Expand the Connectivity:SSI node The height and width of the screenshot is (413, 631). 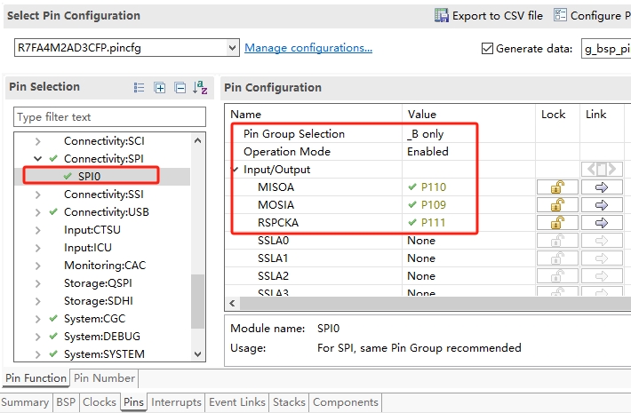point(38,195)
